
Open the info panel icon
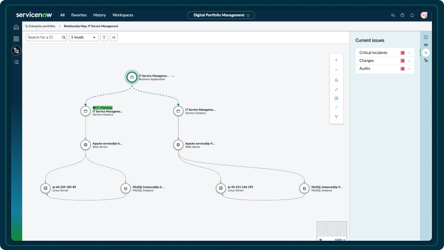425,37
